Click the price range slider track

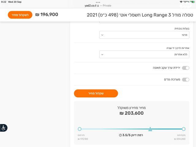click(x=116, y=129)
